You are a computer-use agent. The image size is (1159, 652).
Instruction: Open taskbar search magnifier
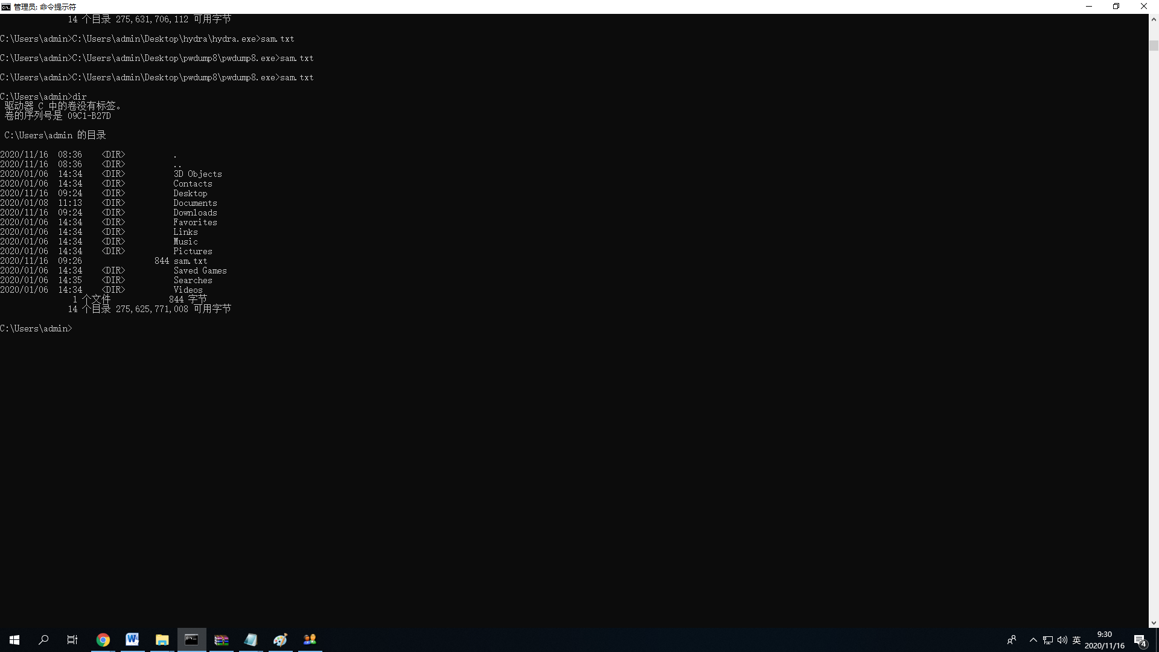(43, 640)
